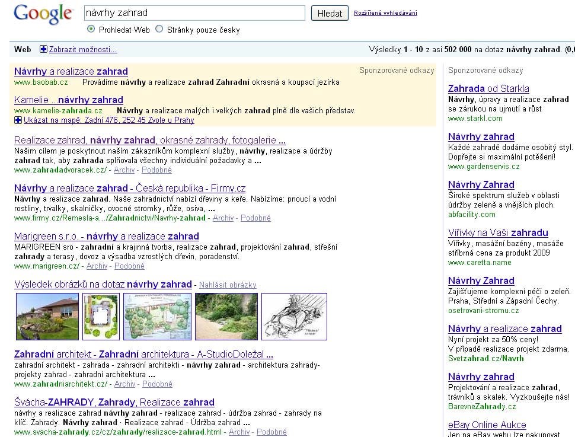
Task: Open Archiv link for firmy.cz result
Action: [223, 218]
